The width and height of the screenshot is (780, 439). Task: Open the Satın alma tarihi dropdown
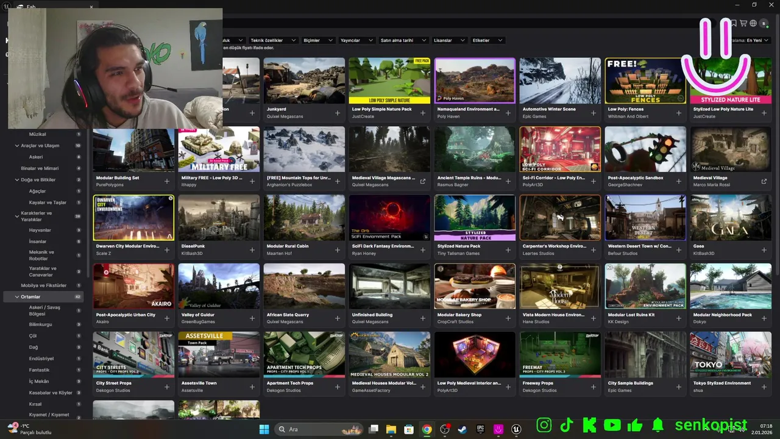tap(403, 40)
